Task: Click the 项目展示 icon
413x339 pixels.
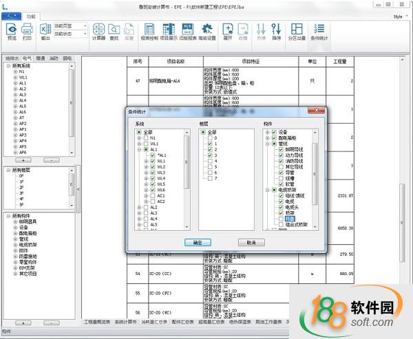Action: pyautogui.click(x=169, y=30)
